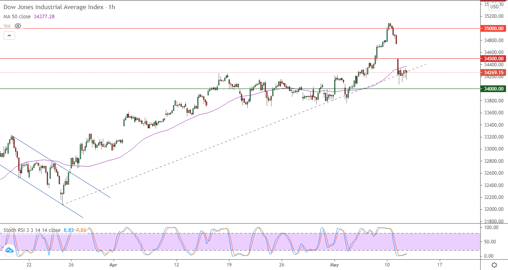
Task: Click the MA value 34377.28
Action: [44, 17]
